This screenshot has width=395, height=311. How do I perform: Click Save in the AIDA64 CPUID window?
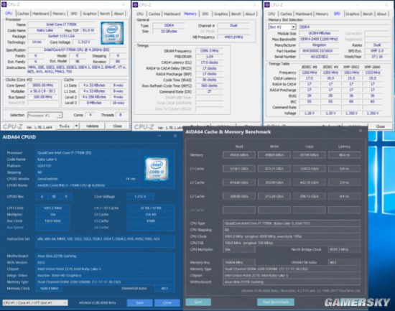point(140,302)
